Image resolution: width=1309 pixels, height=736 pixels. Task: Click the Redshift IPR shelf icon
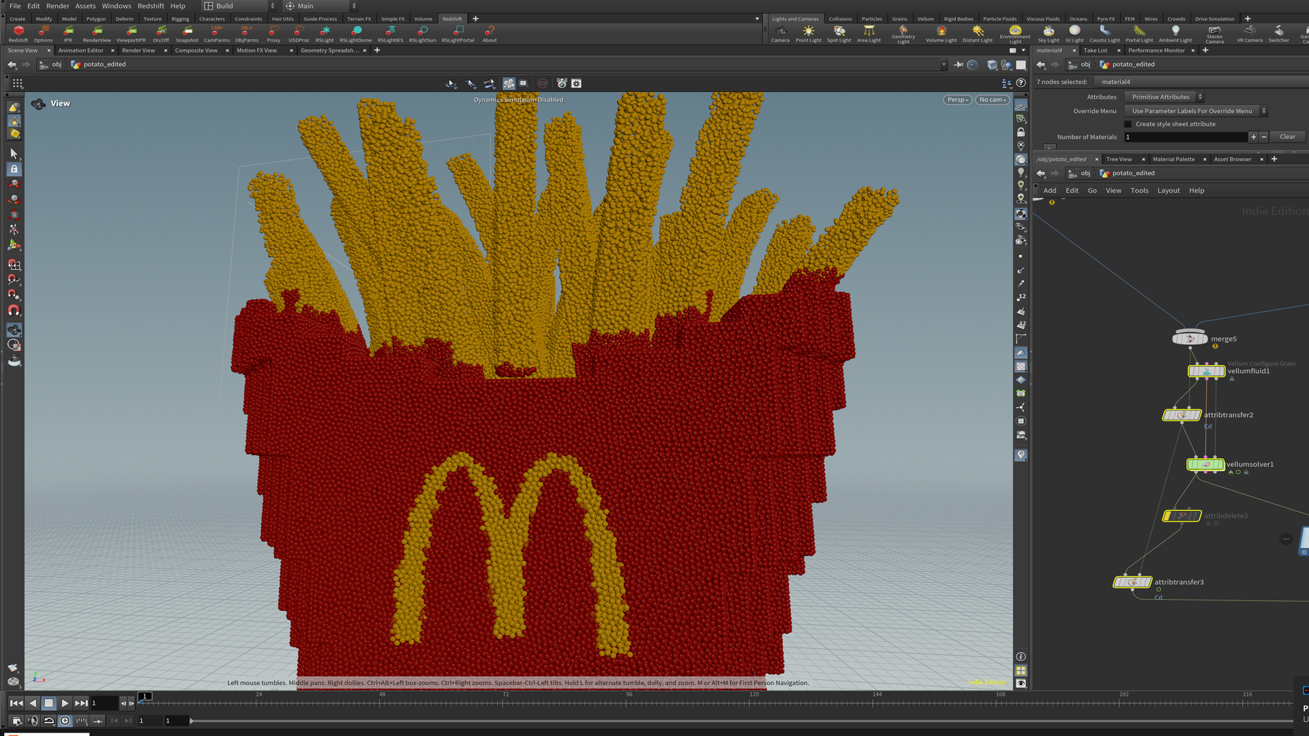coord(68,34)
